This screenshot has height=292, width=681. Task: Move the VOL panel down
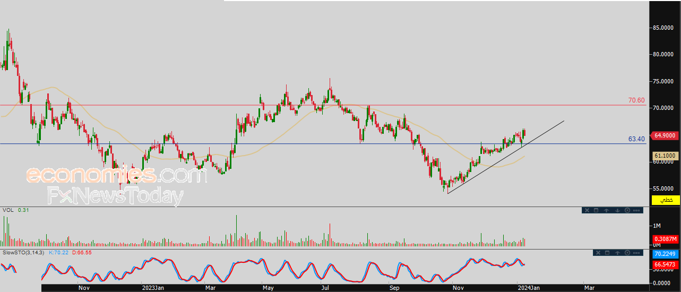617,210
